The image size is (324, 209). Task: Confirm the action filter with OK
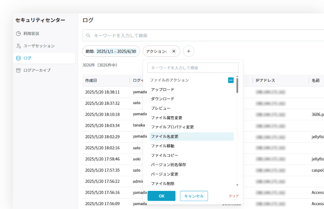161,196
